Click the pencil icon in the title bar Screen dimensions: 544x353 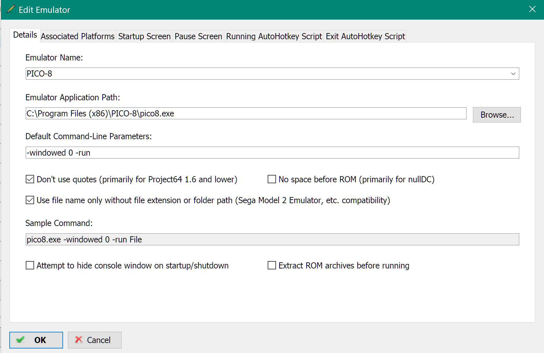[x=11, y=9]
